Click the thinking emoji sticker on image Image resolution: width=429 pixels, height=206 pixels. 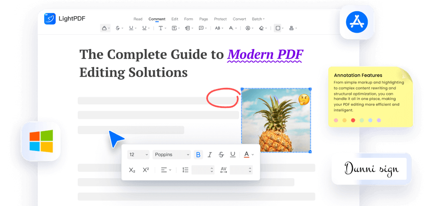pyautogui.click(x=304, y=100)
